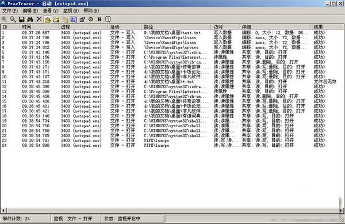Click the horizontal scrollbar left arrow
The image size is (345, 224).
click(3, 211)
